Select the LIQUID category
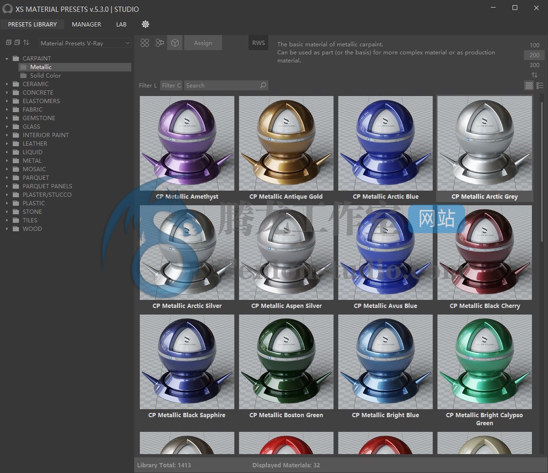The width and height of the screenshot is (548, 473). [33, 152]
